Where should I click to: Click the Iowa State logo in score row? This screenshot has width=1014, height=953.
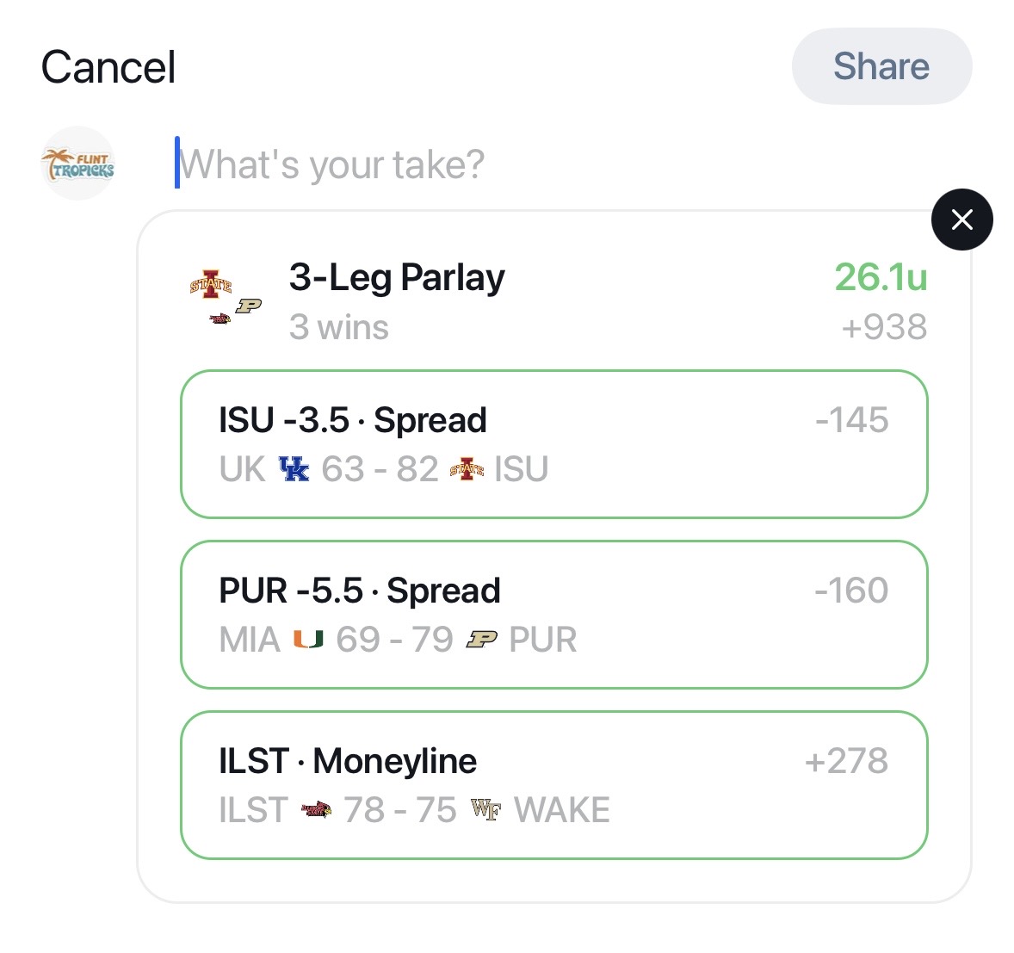coord(467,469)
